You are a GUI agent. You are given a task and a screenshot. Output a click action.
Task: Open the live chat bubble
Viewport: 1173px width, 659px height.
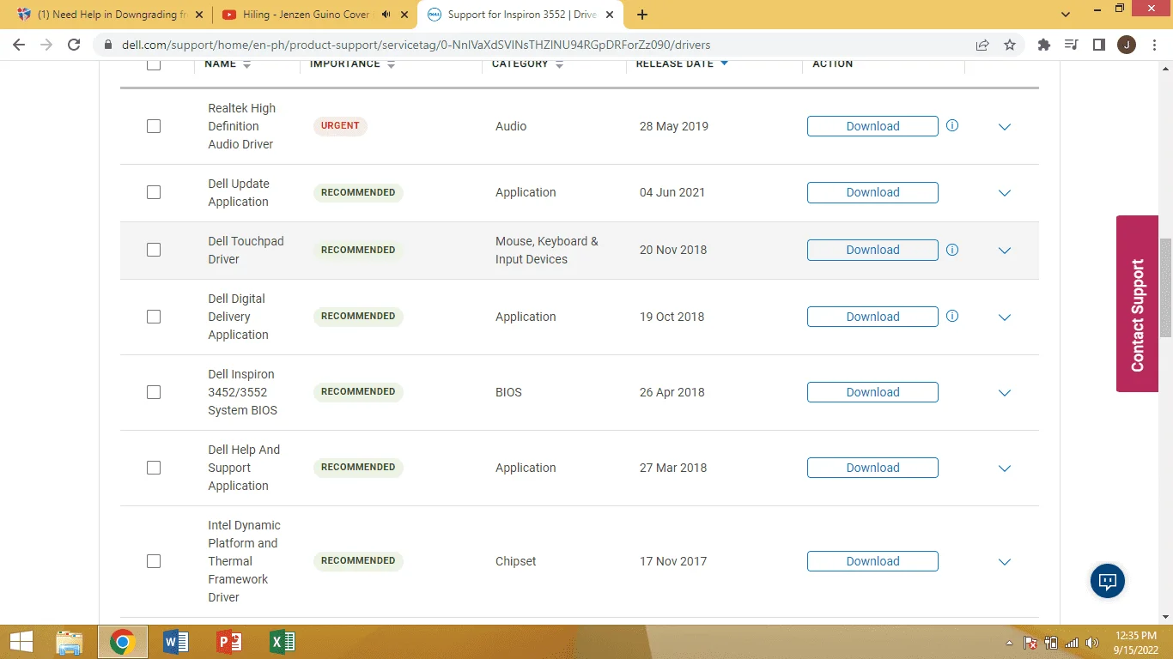coord(1108,582)
